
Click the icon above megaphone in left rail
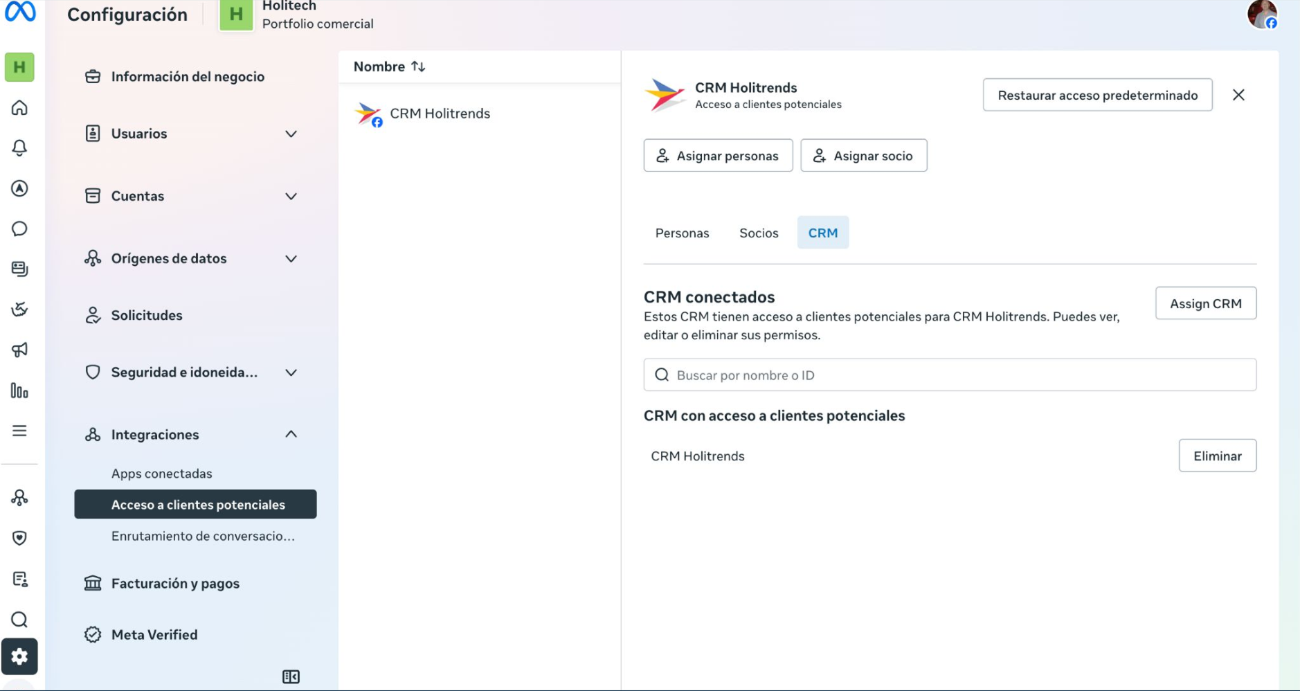(19, 309)
